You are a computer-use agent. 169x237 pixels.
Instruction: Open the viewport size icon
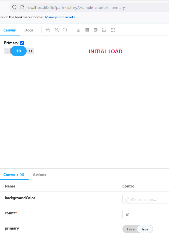[x=96, y=30]
